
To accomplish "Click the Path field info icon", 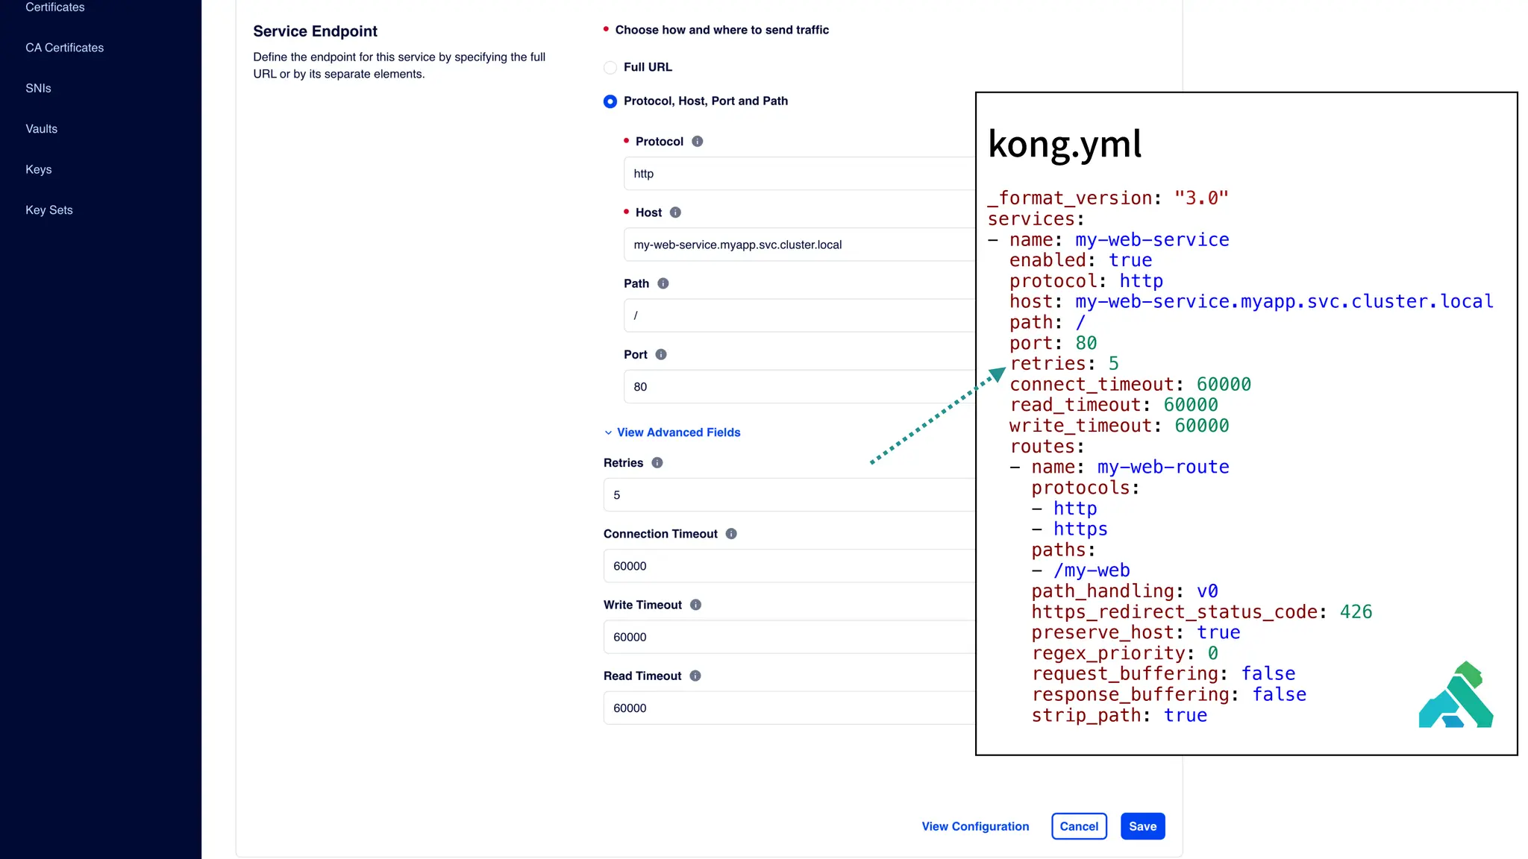I will click(x=663, y=283).
